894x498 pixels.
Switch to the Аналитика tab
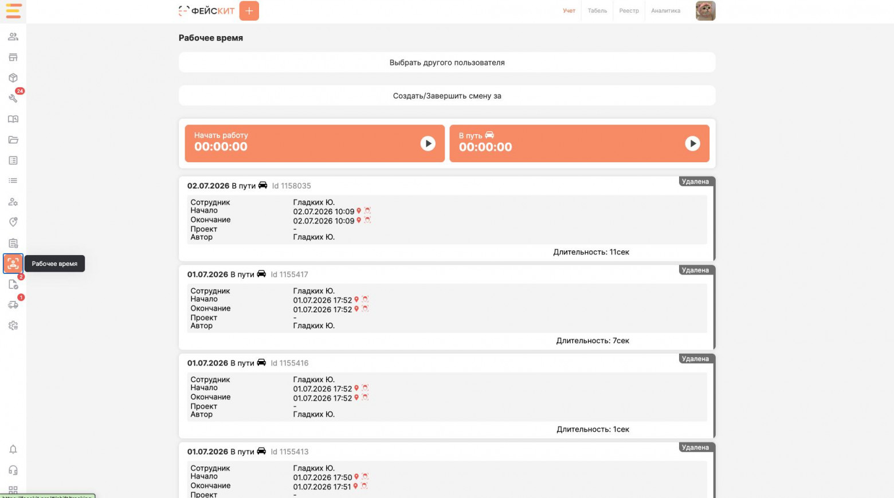pos(666,11)
